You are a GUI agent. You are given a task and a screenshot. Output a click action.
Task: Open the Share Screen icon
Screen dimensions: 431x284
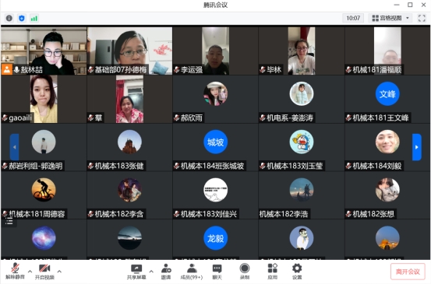coord(136,272)
